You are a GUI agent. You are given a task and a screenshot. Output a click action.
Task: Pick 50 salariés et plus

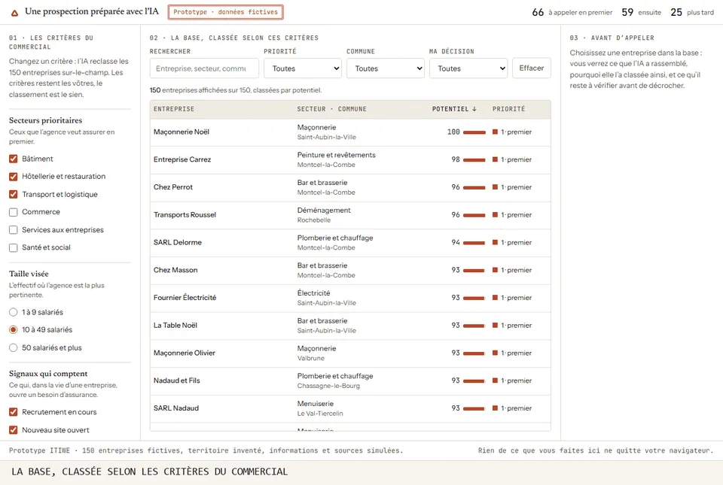point(14,347)
